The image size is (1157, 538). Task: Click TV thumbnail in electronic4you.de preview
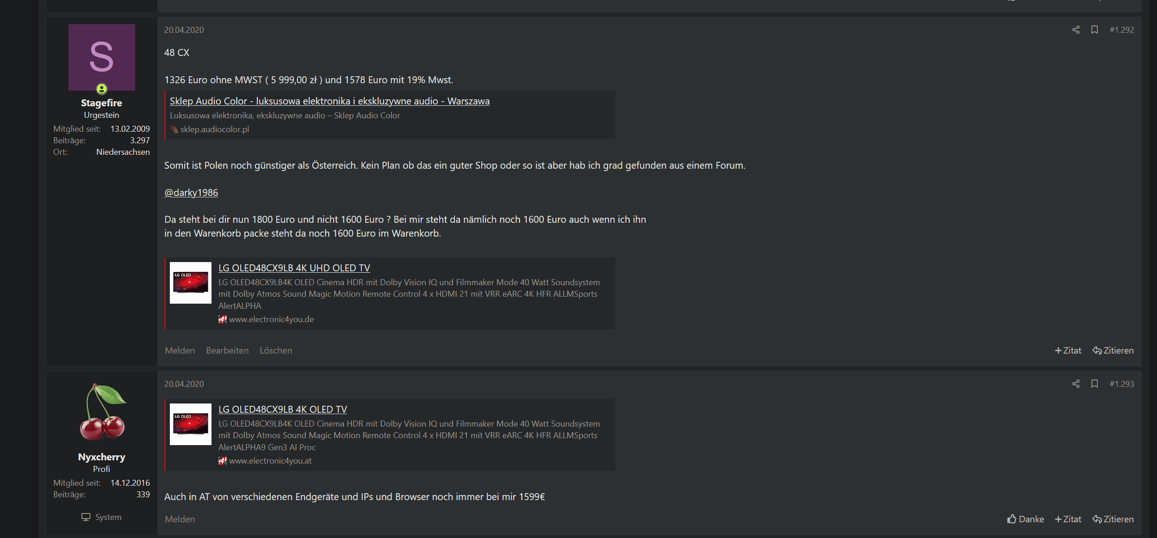191,283
